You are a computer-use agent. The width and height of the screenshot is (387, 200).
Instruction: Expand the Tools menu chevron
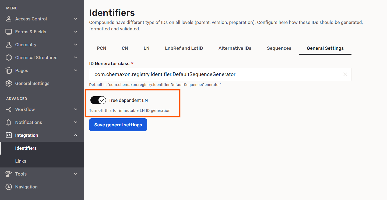[76, 174]
